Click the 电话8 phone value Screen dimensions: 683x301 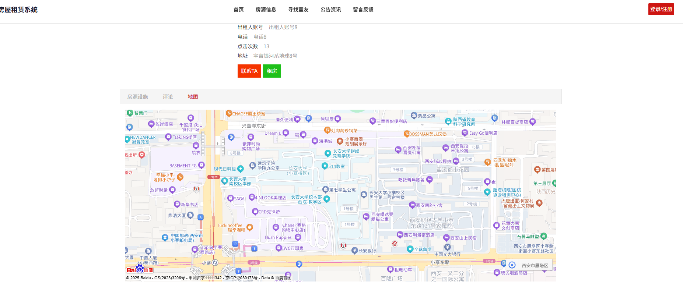click(260, 37)
